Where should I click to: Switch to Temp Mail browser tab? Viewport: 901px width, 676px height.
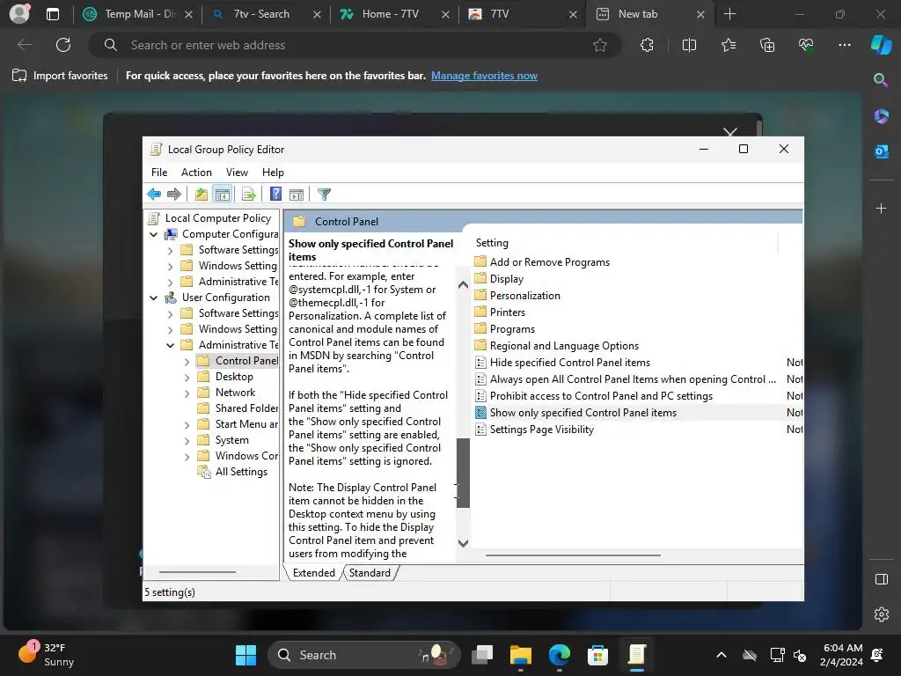tap(138, 14)
